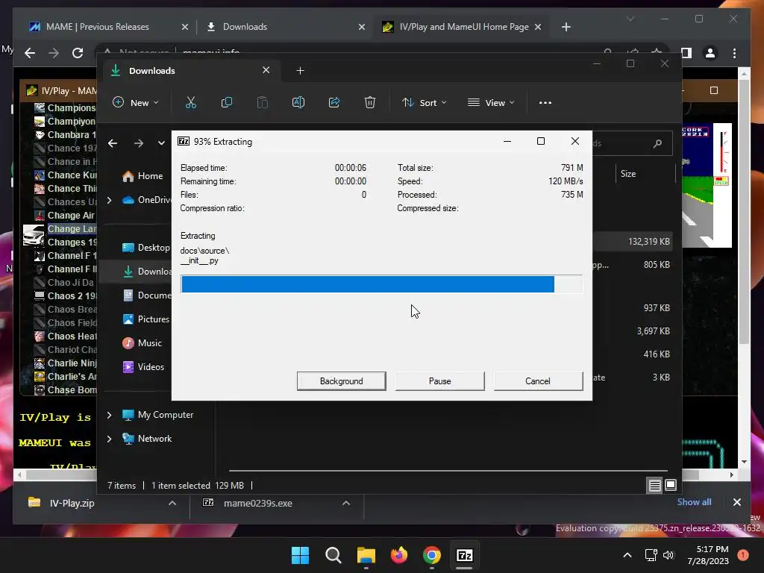Select Music in Explorer navigation pane

(x=142, y=343)
